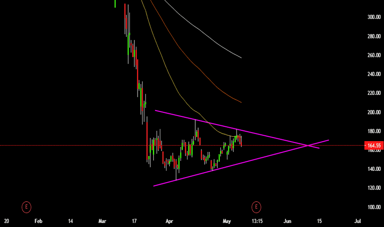Click the 140.00 price axis label
Viewport: 384px width, 227px height.
pos(374,169)
